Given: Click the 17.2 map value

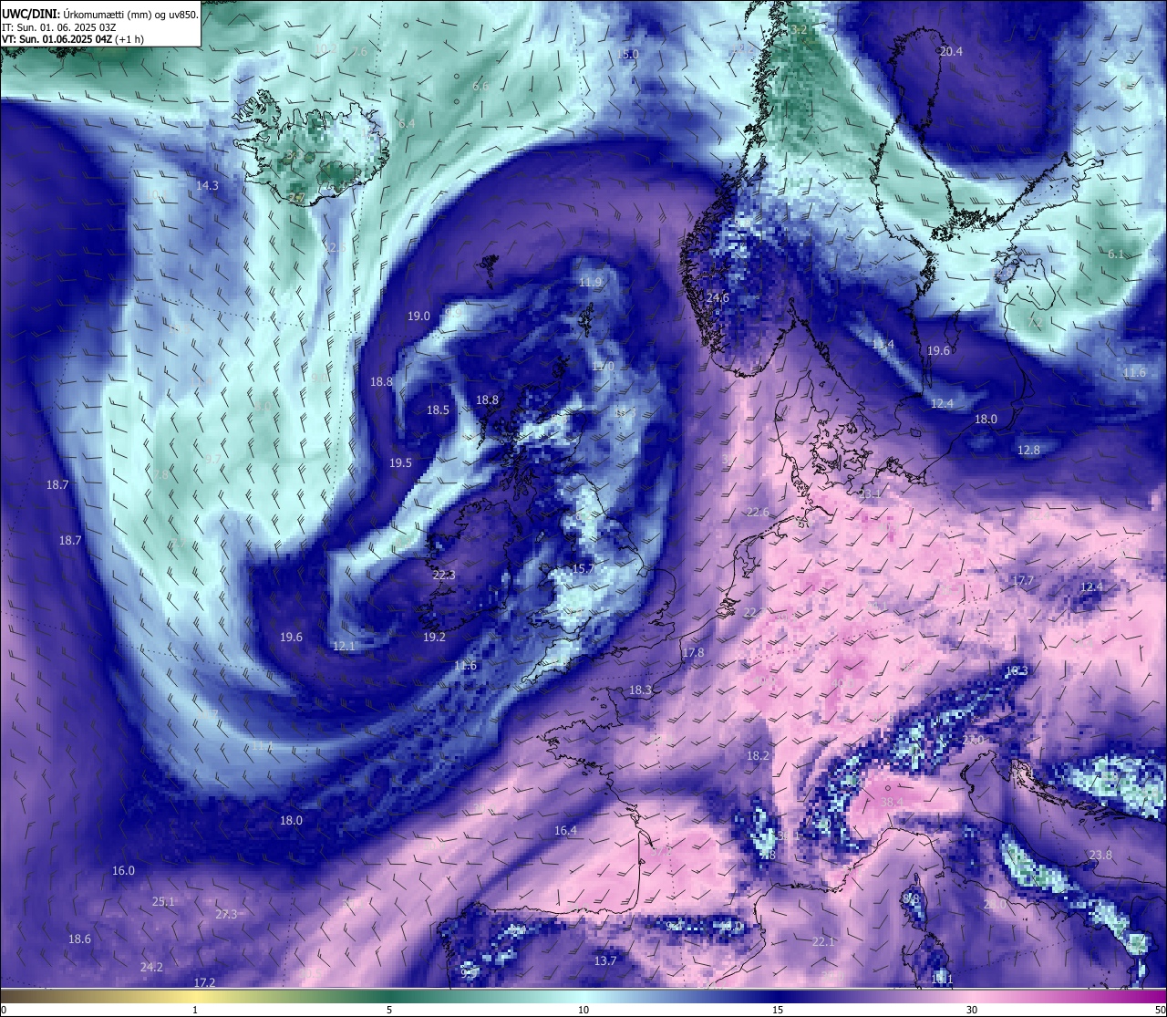Looking at the screenshot, I should 204,983.
